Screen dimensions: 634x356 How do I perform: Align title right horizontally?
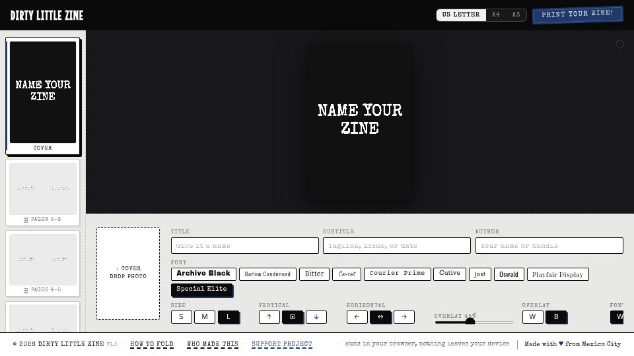pyautogui.click(x=404, y=317)
